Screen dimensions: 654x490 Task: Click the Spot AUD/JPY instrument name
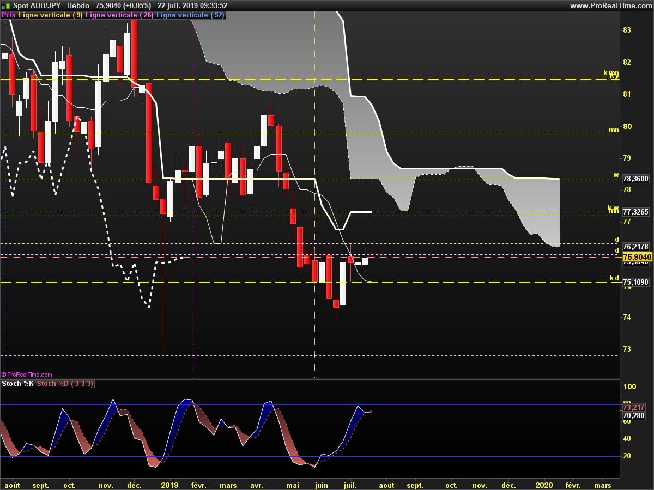coord(37,5)
